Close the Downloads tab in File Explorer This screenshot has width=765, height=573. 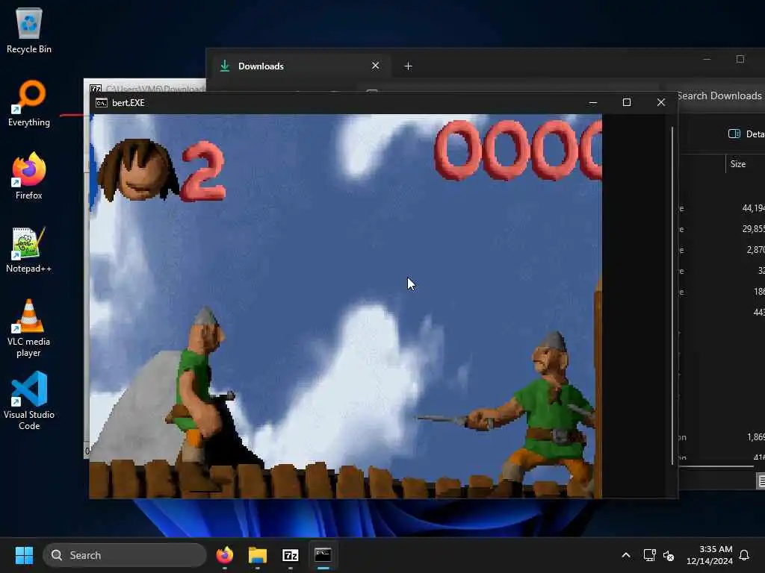tap(375, 66)
